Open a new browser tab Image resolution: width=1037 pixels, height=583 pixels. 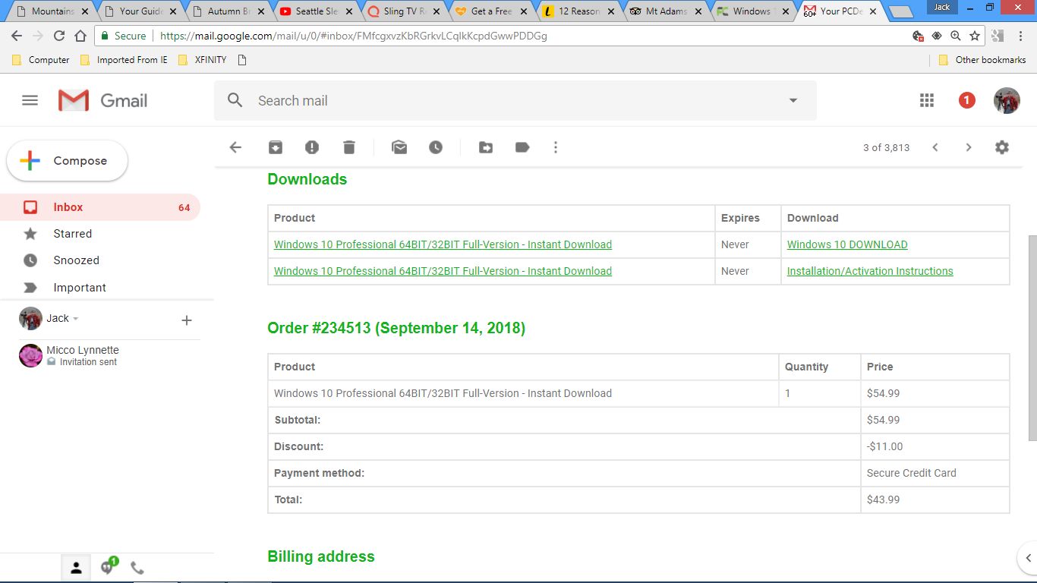[x=901, y=12]
